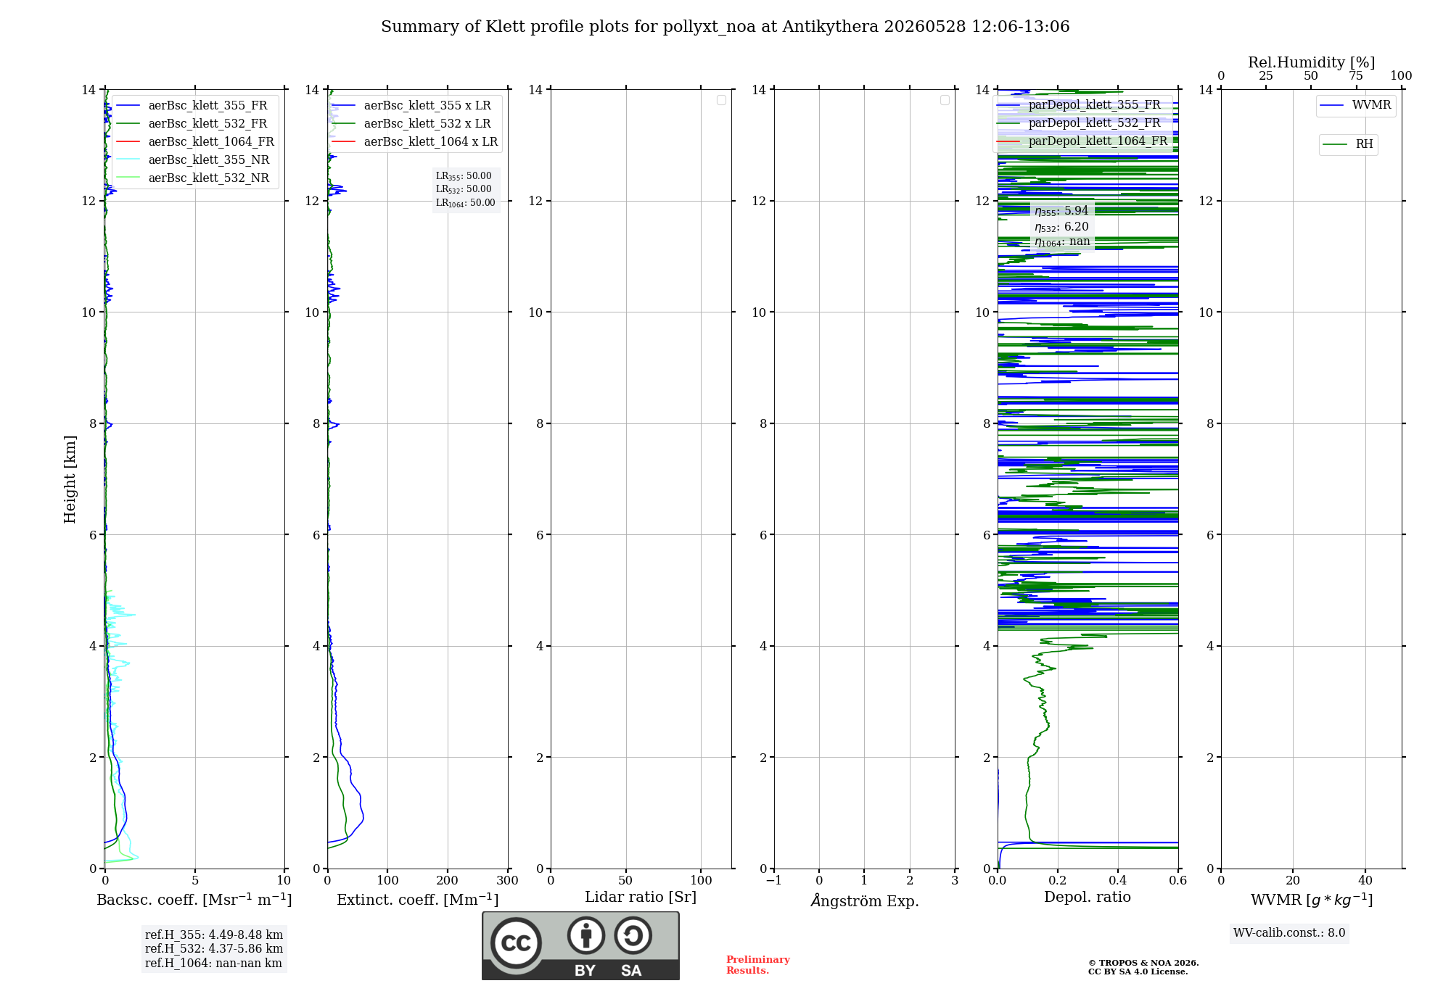Click the aerBsc_klett_1064 x LR legend entry
1451x986 pixels.
pyautogui.click(x=416, y=142)
